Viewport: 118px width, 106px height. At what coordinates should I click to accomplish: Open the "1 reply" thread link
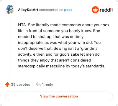pyautogui.click(x=47, y=85)
